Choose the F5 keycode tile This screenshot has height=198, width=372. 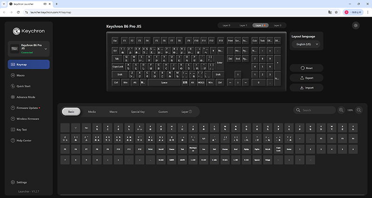[x=65, y=149]
